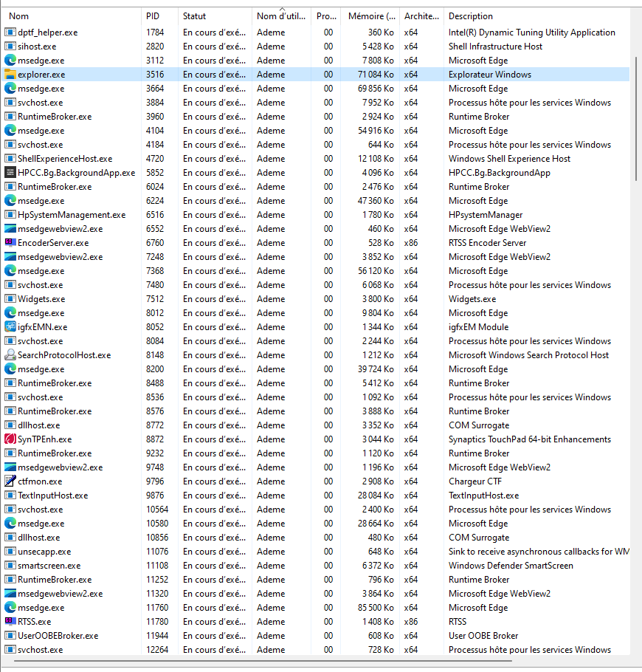Click the SynTPEnh.exe Synaptics icon

(10, 439)
